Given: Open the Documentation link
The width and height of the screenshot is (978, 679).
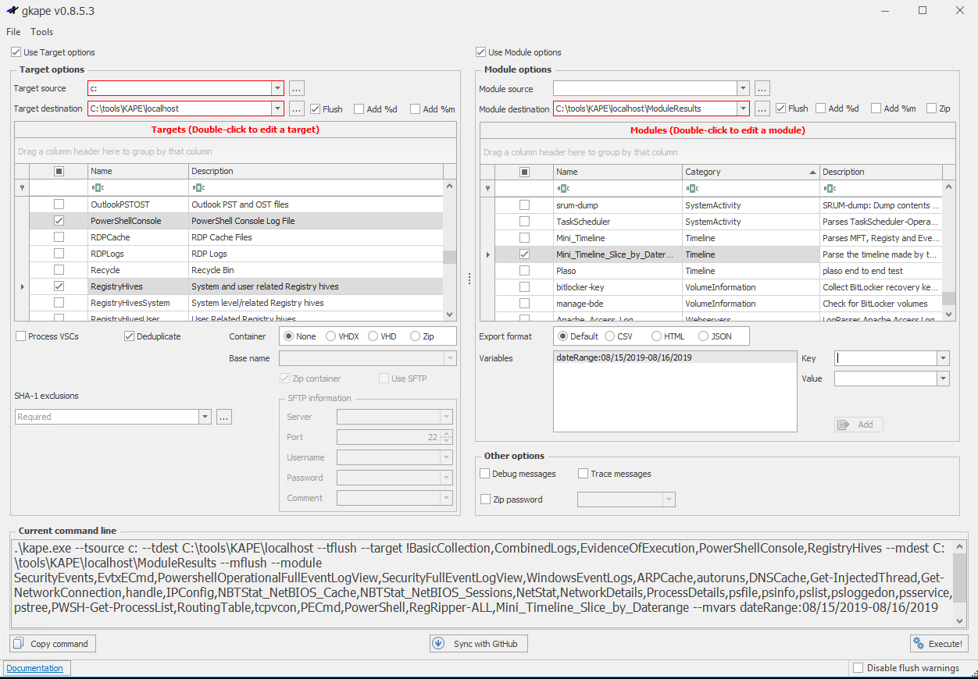Looking at the screenshot, I should (35, 668).
